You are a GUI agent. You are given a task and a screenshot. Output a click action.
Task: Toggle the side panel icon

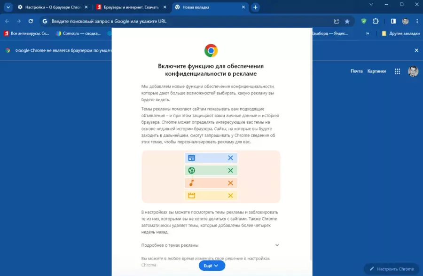393,21
